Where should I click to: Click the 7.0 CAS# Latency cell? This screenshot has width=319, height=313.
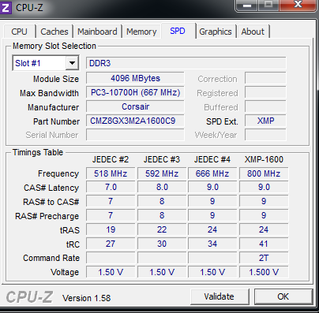tap(111, 188)
